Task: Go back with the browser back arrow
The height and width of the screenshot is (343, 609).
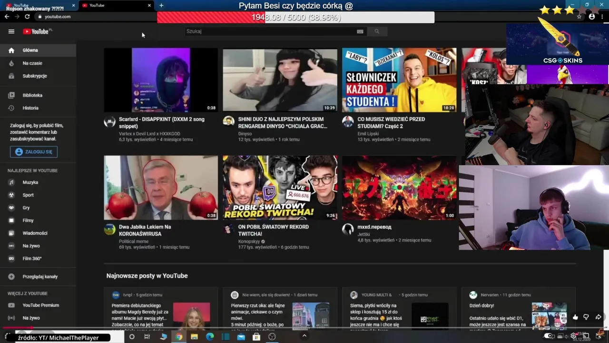Action: coord(7,17)
